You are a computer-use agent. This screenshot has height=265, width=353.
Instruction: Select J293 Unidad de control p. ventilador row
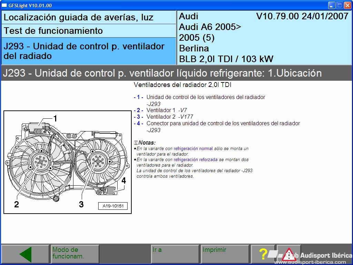click(89, 51)
